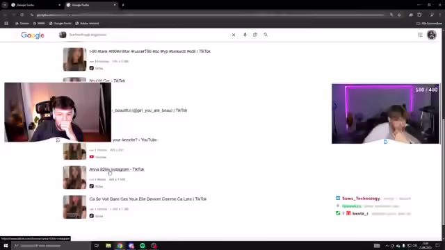The image size is (445, 250).
Task: Click YouTube source icon under favorite result
Action: [x=91, y=157]
